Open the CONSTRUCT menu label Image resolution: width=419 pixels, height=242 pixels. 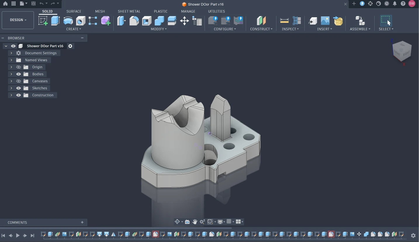click(x=261, y=29)
